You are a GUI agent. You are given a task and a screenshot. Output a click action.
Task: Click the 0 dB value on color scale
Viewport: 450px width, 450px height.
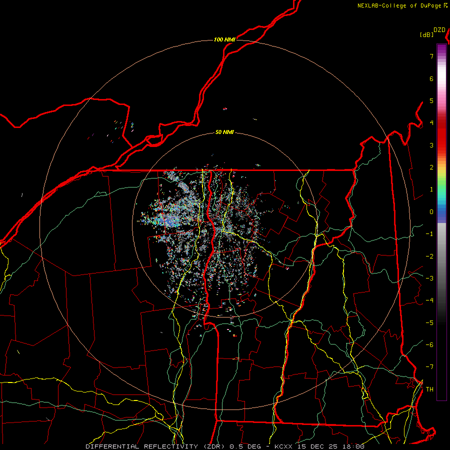[431, 212]
